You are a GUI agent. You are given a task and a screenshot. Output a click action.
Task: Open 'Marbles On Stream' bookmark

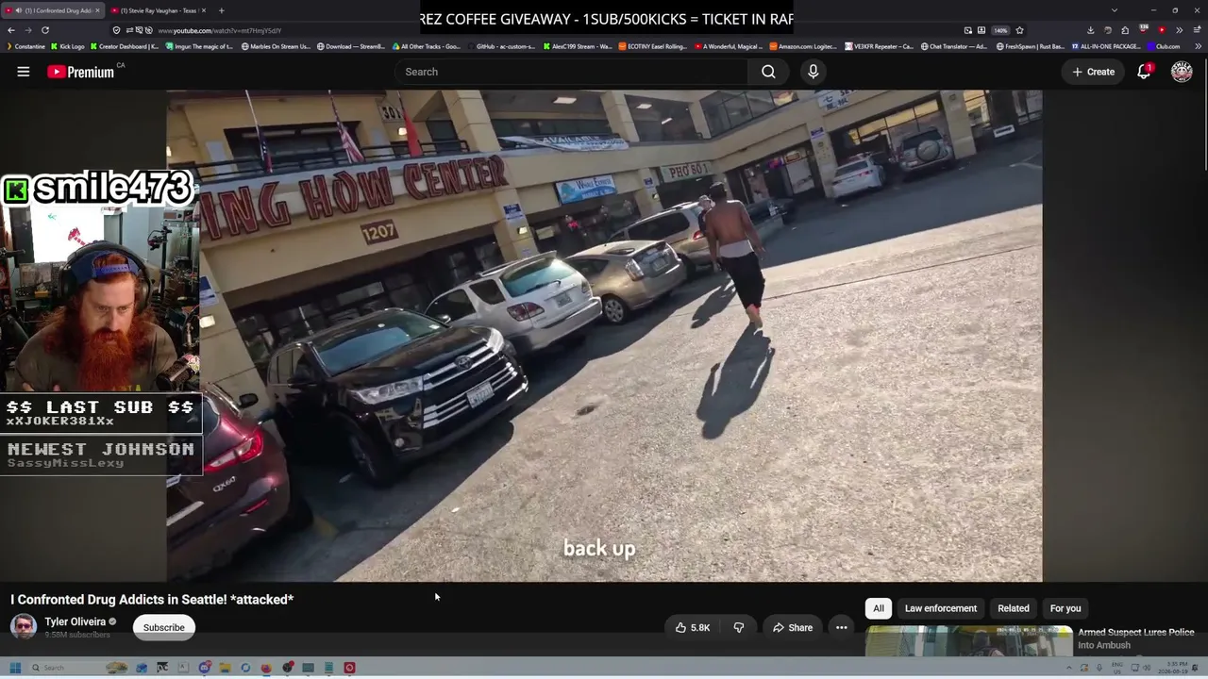pos(275,46)
